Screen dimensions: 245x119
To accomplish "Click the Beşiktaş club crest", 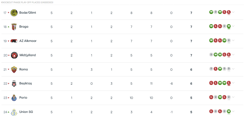I will coord(14,84).
